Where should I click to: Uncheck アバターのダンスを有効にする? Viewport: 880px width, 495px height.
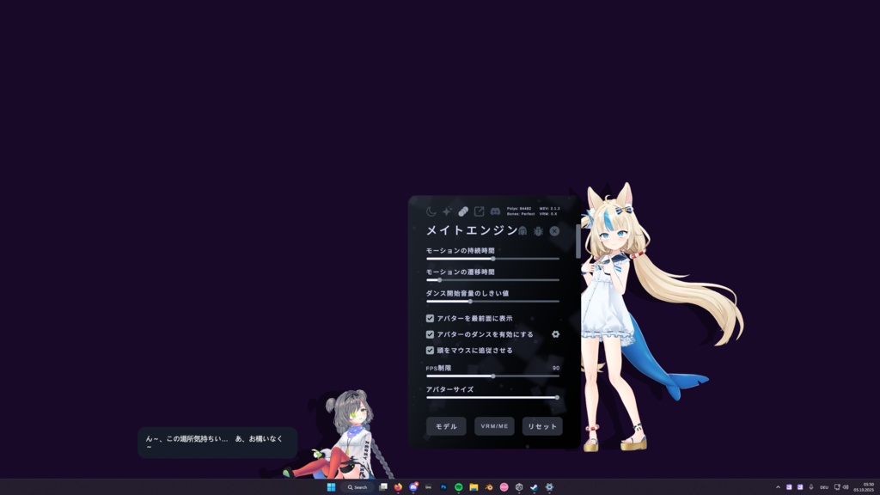(430, 334)
